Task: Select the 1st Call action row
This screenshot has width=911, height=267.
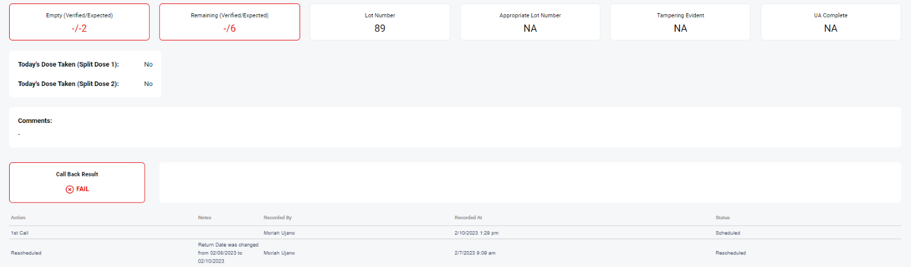Action: (20, 233)
